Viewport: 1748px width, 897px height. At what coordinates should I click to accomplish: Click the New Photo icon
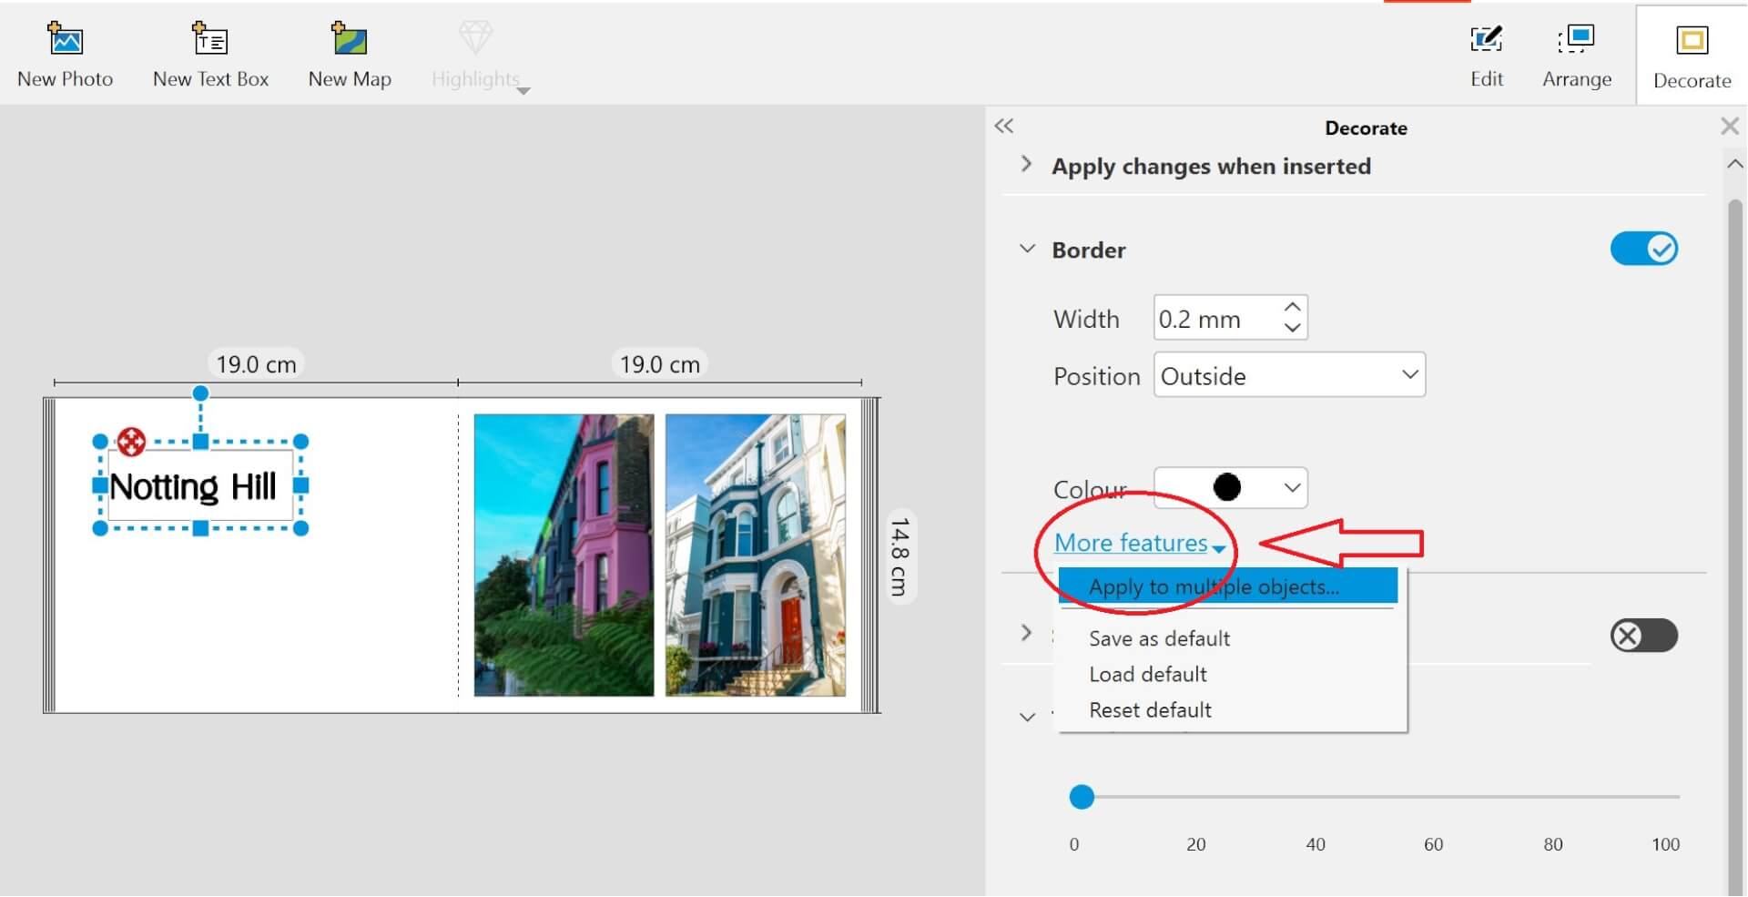pos(65,39)
